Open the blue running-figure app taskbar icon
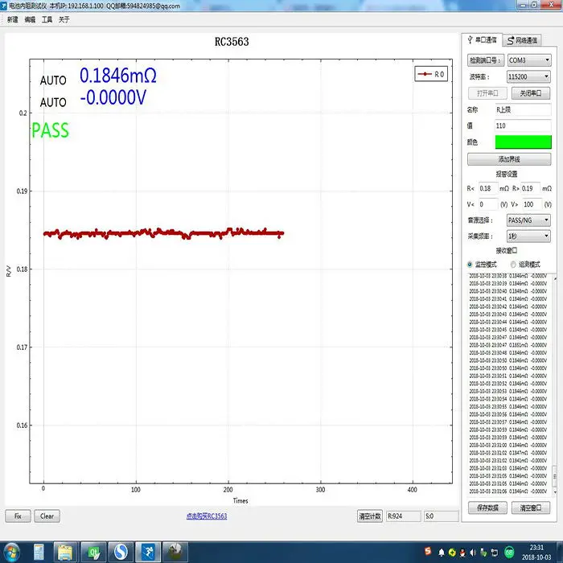The height and width of the screenshot is (563, 563). (x=148, y=553)
